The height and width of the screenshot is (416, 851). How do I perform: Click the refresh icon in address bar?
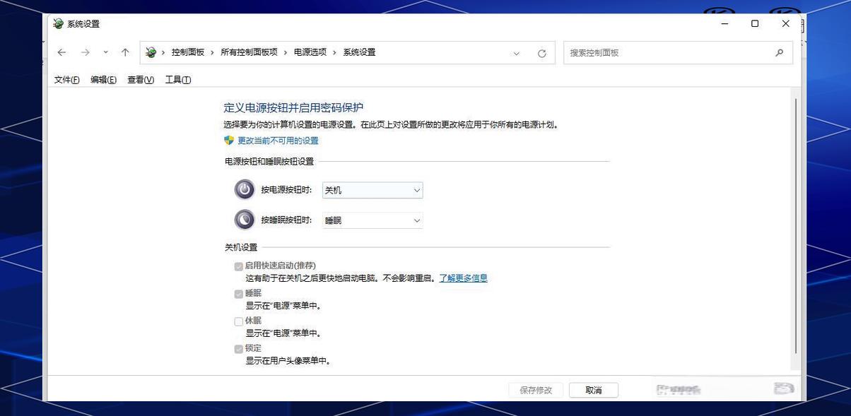[542, 52]
